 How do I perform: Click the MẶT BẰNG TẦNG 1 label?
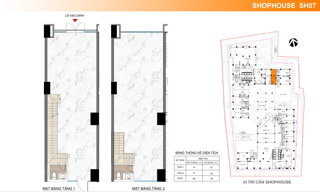tap(59, 189)
